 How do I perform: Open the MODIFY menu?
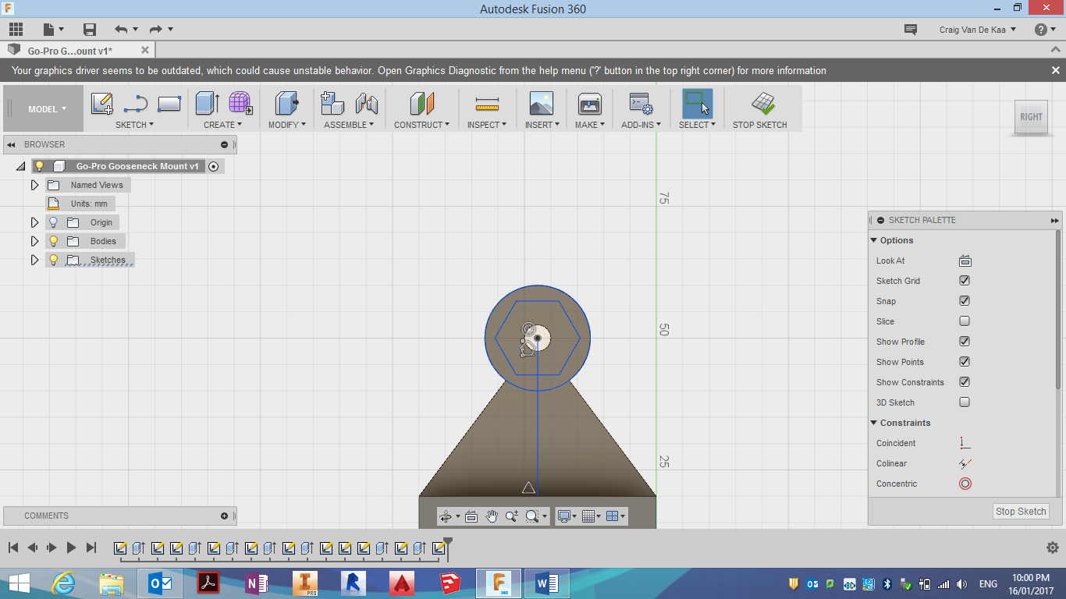point(287,125)
